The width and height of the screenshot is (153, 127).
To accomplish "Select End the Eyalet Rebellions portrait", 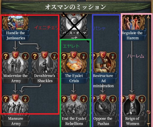I will (74, 108).
